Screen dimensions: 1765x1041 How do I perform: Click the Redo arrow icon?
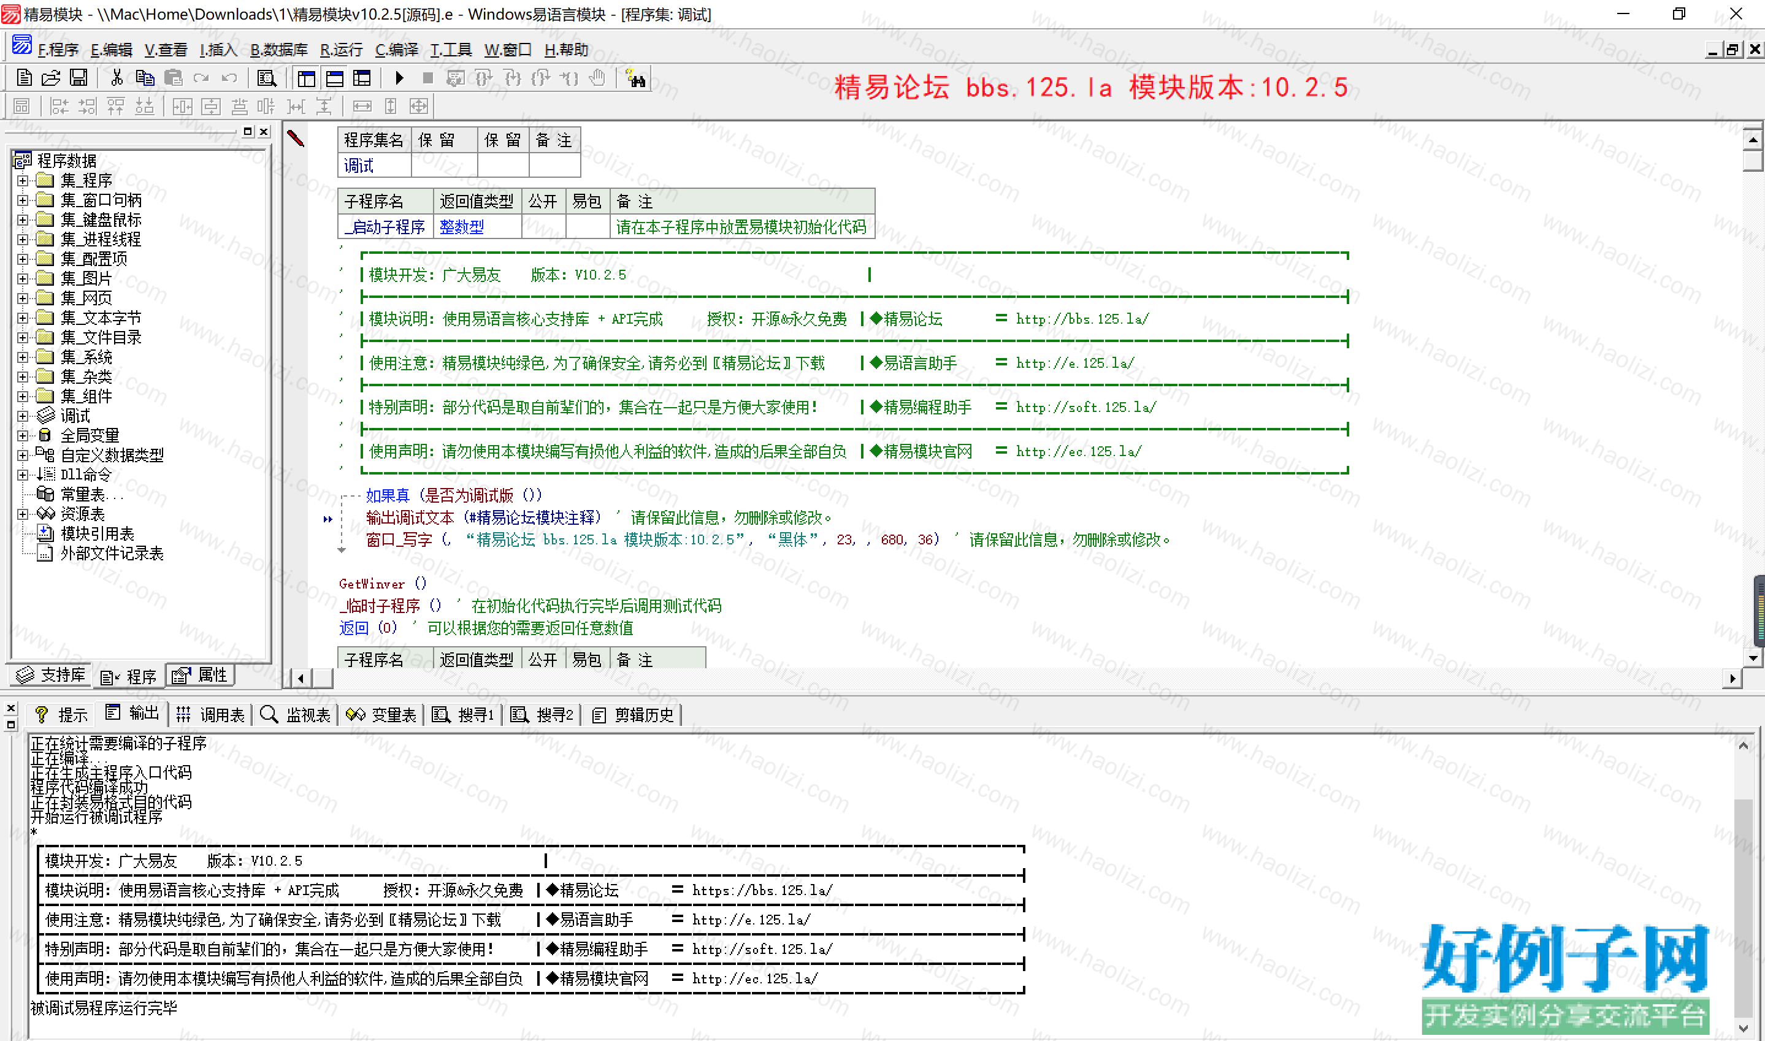[201, 78]
